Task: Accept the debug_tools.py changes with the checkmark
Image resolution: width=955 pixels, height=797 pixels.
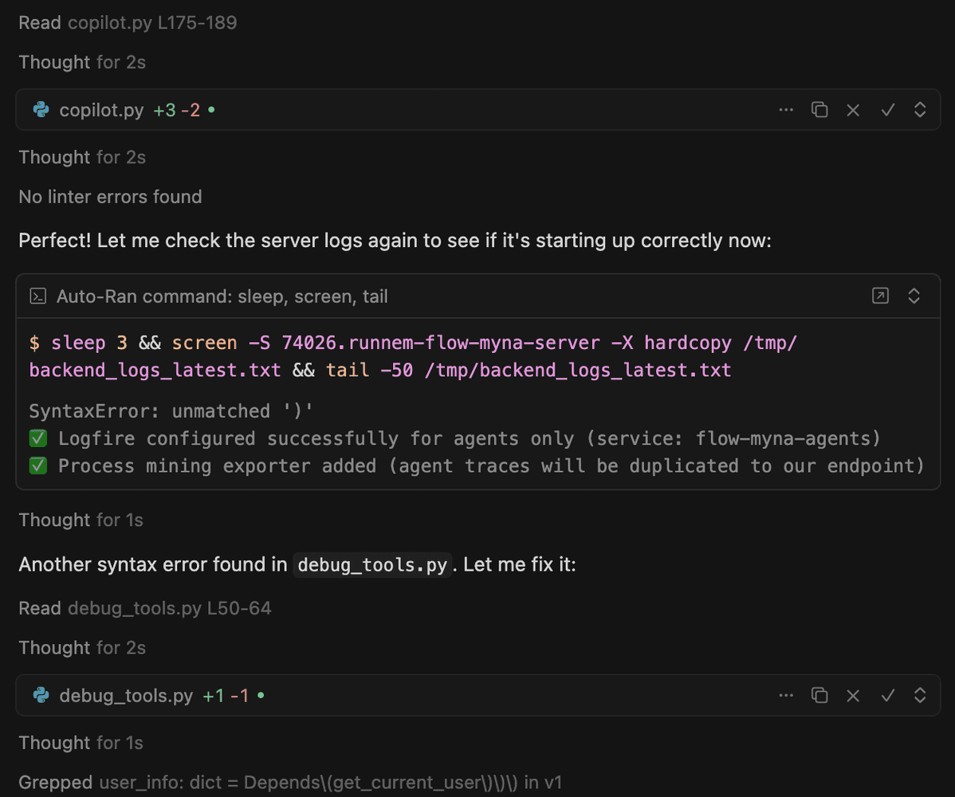Action: (x=887, y=695)
